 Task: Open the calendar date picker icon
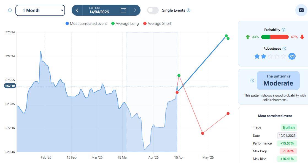pos(123,10)
